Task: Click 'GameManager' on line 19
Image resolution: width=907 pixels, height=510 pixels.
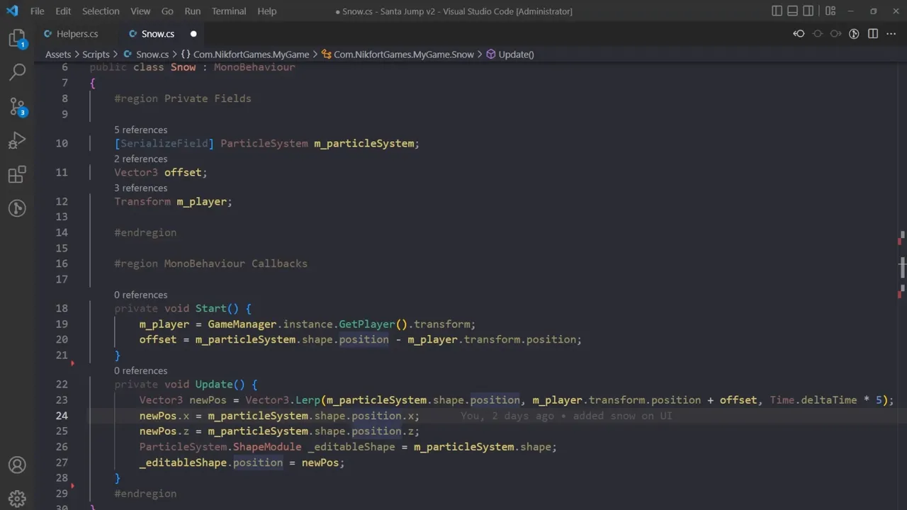Action: click(x=242, y=324)
